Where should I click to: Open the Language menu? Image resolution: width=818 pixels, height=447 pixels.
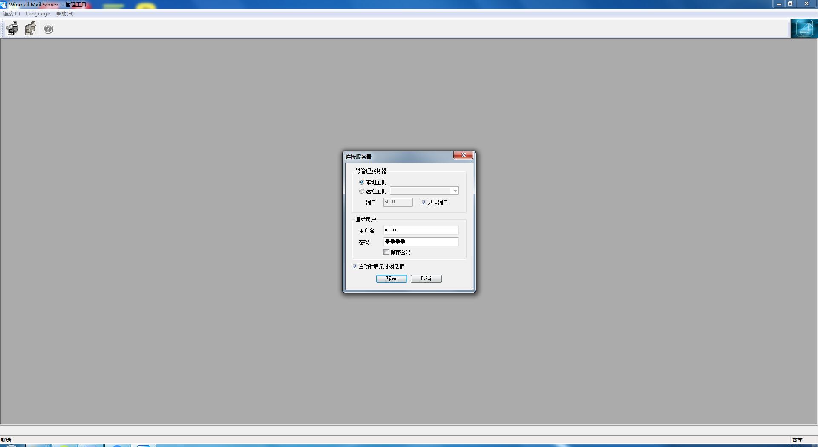38,13
